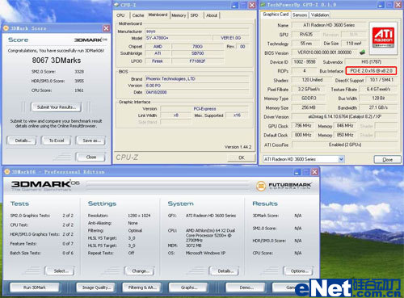Click the Bandwidth 27.1 GB/s value
The image size is (404, 298).
coord(378,107)
